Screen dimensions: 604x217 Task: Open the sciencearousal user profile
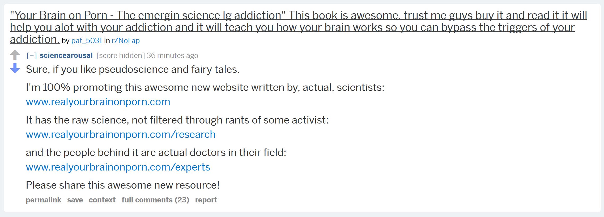66,56
